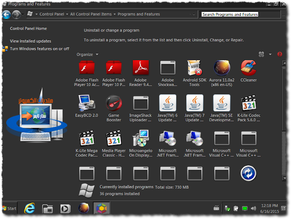Click Control Panel in the address path

pyautogui.click(x=52, y=14)
